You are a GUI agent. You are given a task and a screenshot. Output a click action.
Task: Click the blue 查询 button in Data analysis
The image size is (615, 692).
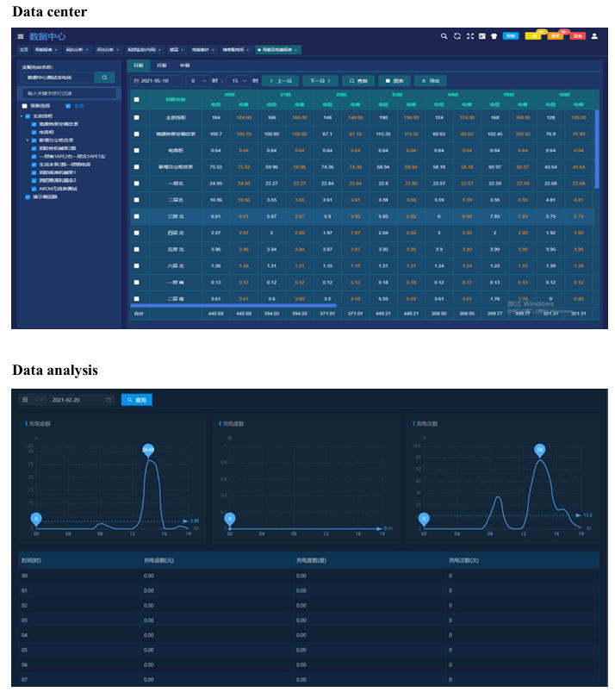tap(137, 400)
